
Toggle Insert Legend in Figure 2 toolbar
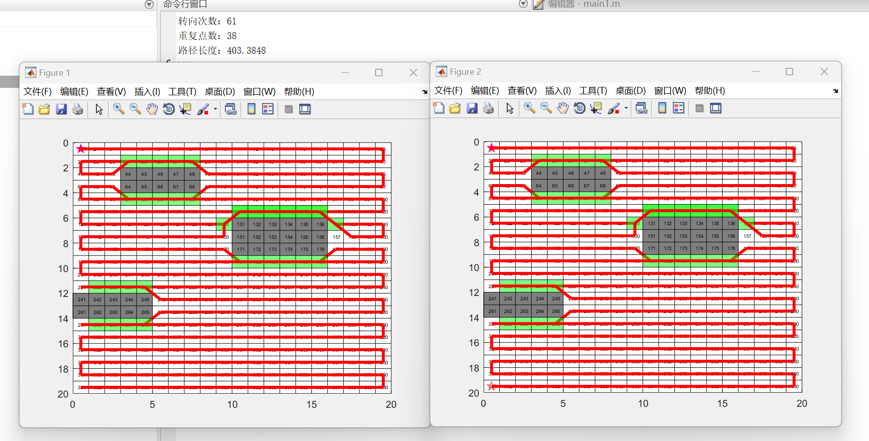point(679,108)
